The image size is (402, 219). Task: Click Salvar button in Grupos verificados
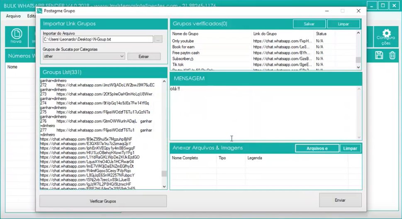pos(309,24)
